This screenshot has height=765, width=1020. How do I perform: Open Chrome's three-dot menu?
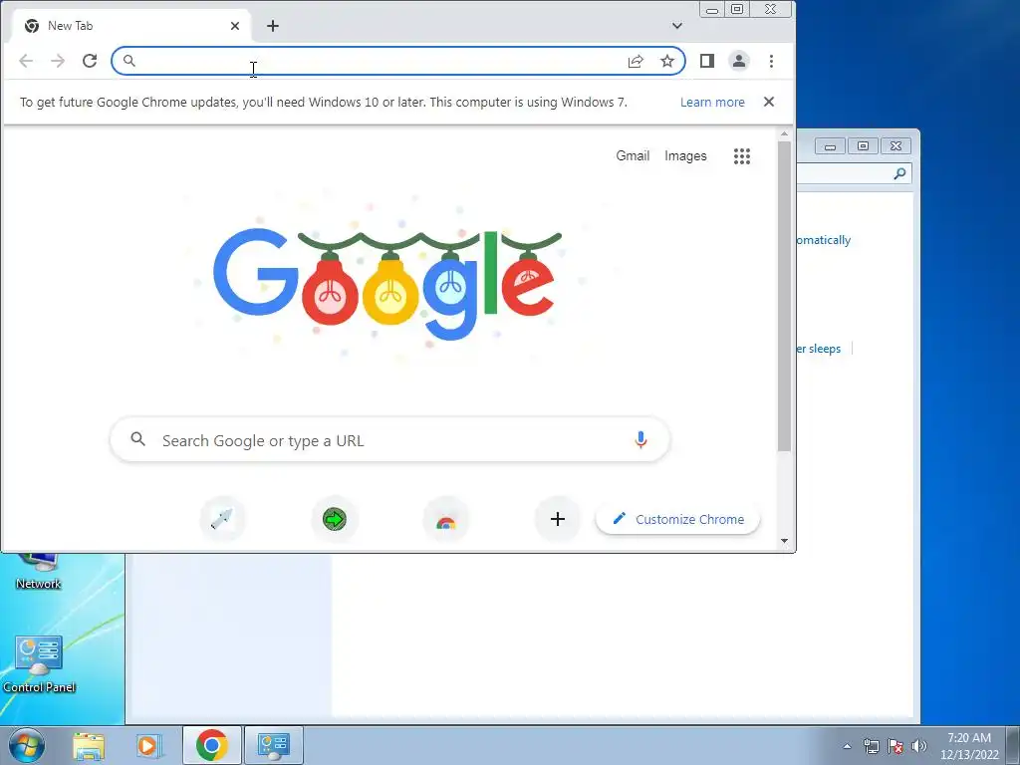[x=772, y=61]
